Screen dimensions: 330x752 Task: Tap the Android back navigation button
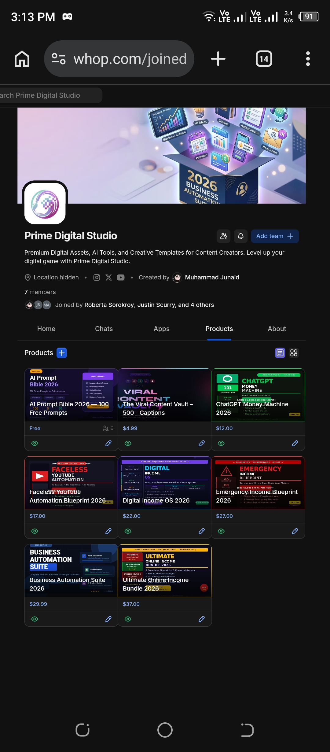point(247,730)
